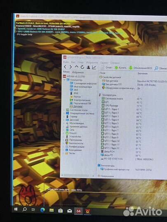Select Разгон in the tree
Screen dimensions: 167x222
click(75, 97)
